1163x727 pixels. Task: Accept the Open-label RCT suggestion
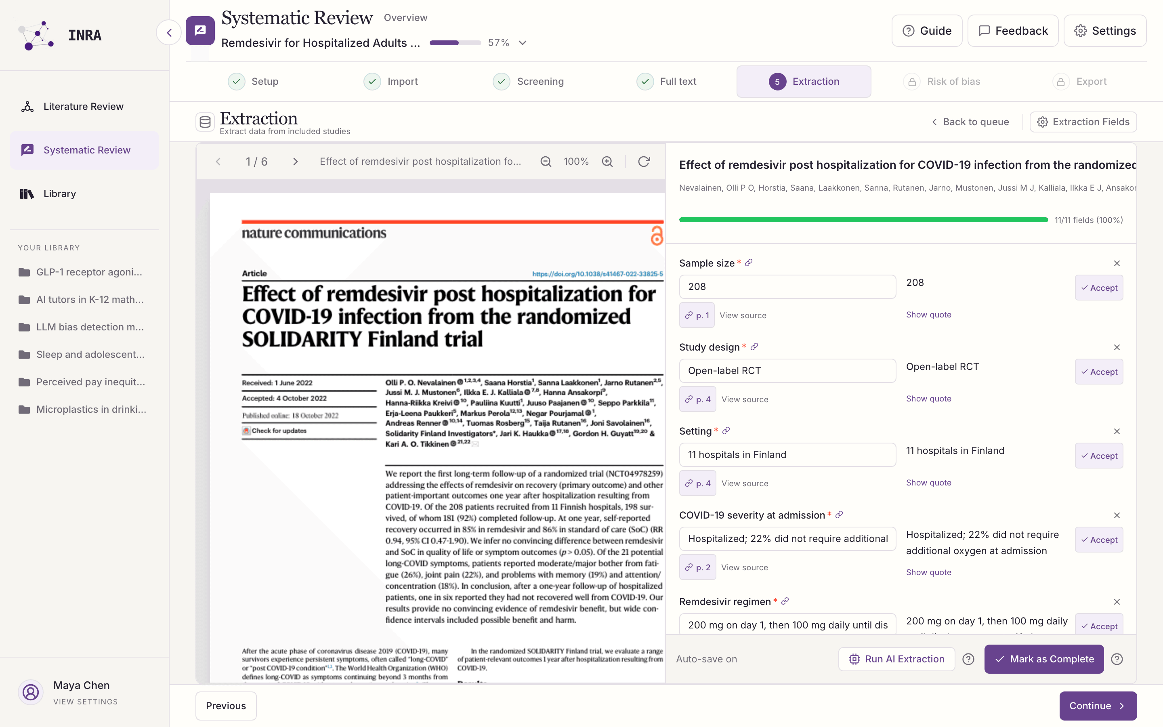coord(1099,372)
